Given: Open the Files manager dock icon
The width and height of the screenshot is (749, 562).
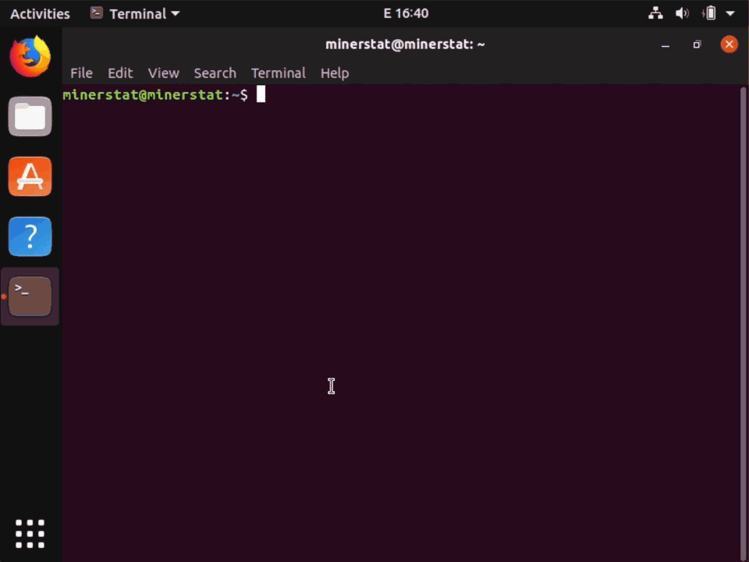Looking at the screenshot, I should point(30,116).
